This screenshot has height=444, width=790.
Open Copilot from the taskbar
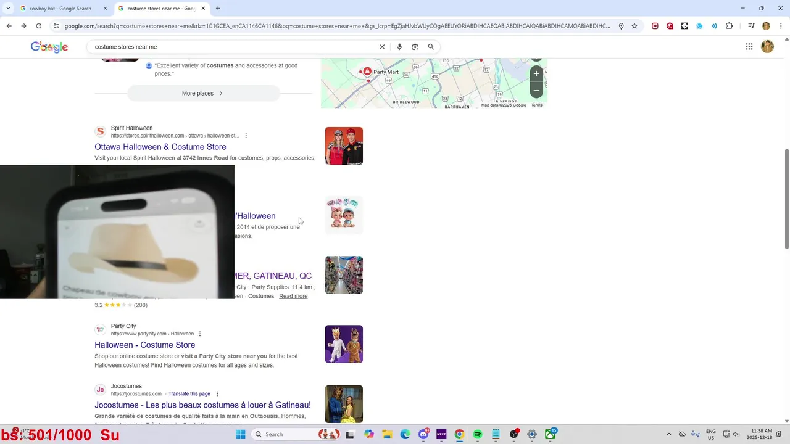click(369, 434)
